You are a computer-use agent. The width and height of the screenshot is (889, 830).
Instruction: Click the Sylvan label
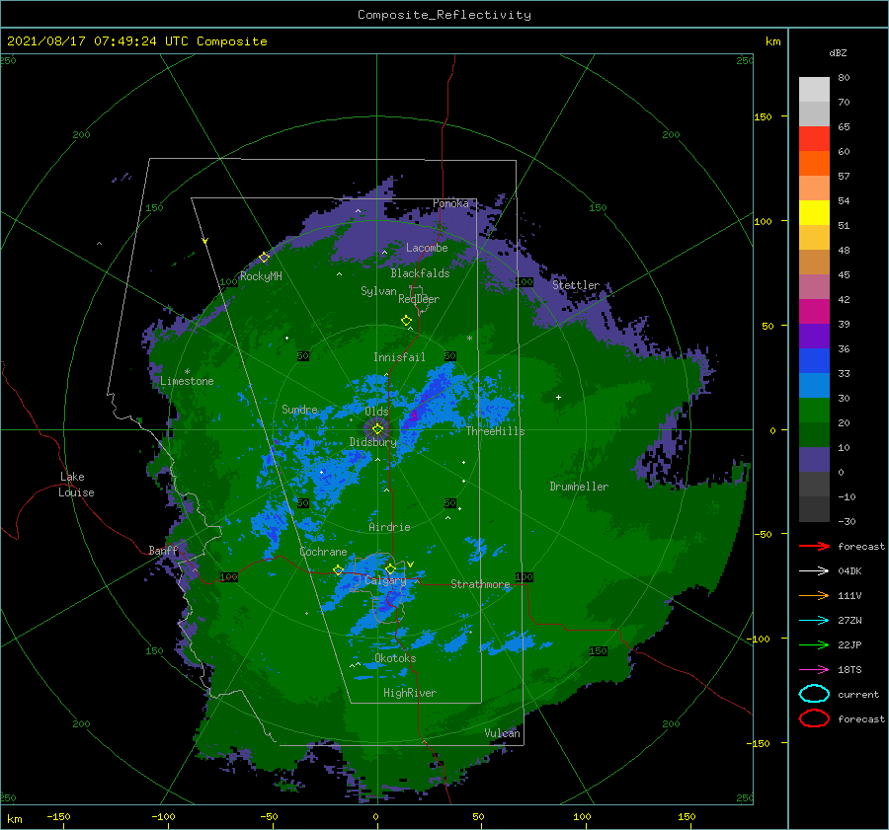[x=378, y=291]
